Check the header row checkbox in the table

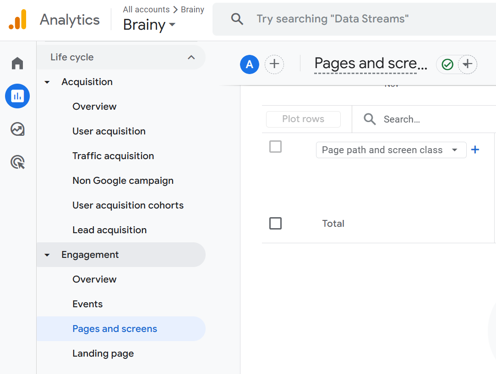275,146
